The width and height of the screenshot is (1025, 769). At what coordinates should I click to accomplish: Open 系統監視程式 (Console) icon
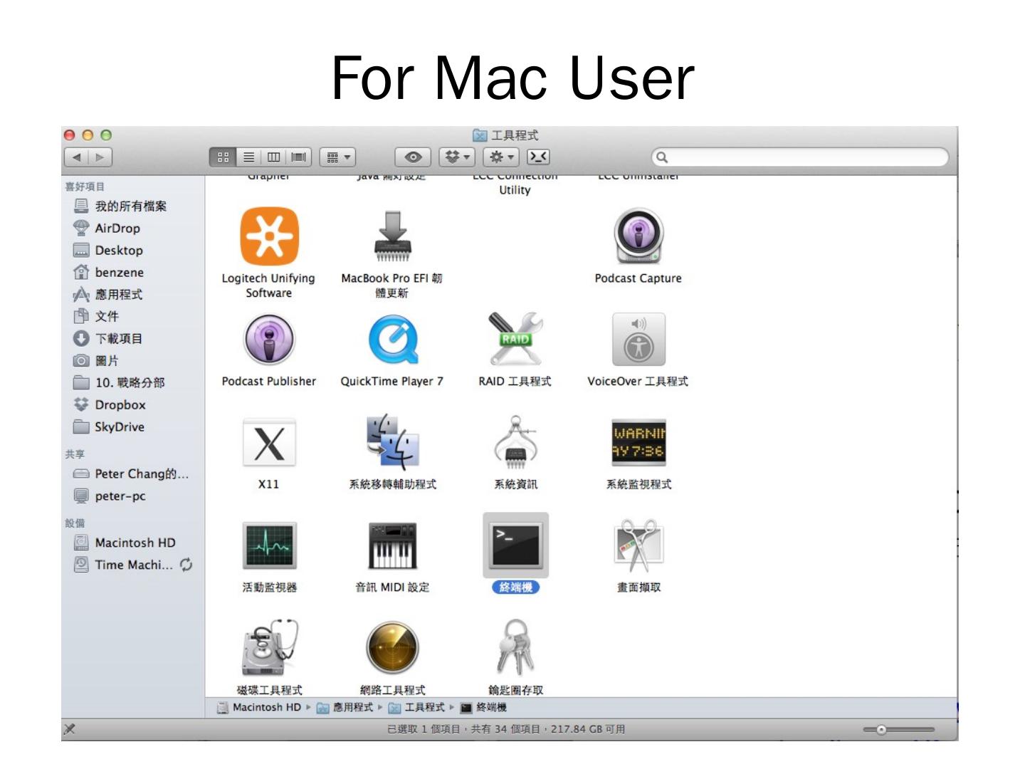[x=638, y=442]
